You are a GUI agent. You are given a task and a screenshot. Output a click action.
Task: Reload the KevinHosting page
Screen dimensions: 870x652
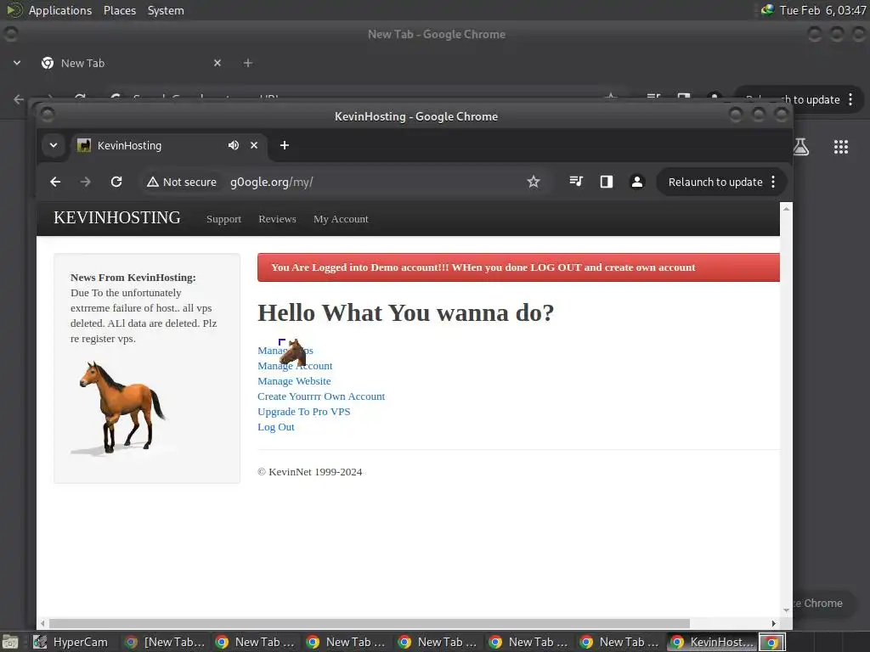116,182
